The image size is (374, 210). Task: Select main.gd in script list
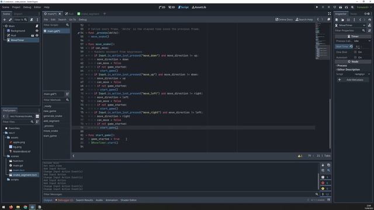57,31
